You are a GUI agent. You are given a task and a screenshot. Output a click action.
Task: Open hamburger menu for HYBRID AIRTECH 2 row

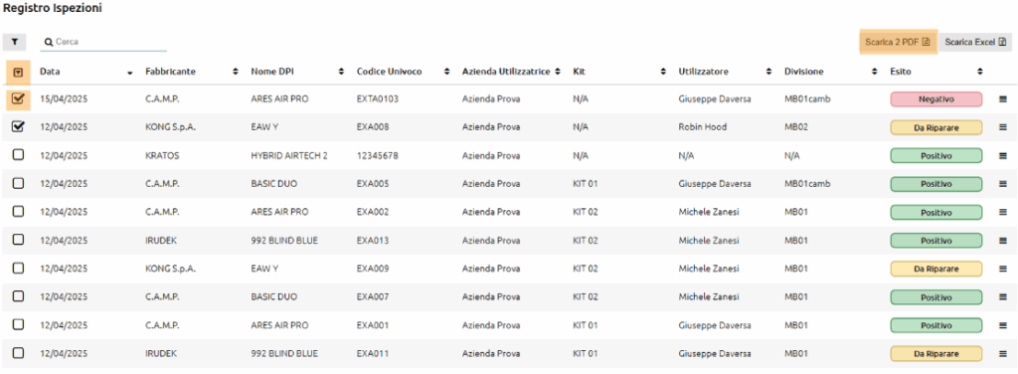click(x=1002, y=156)
